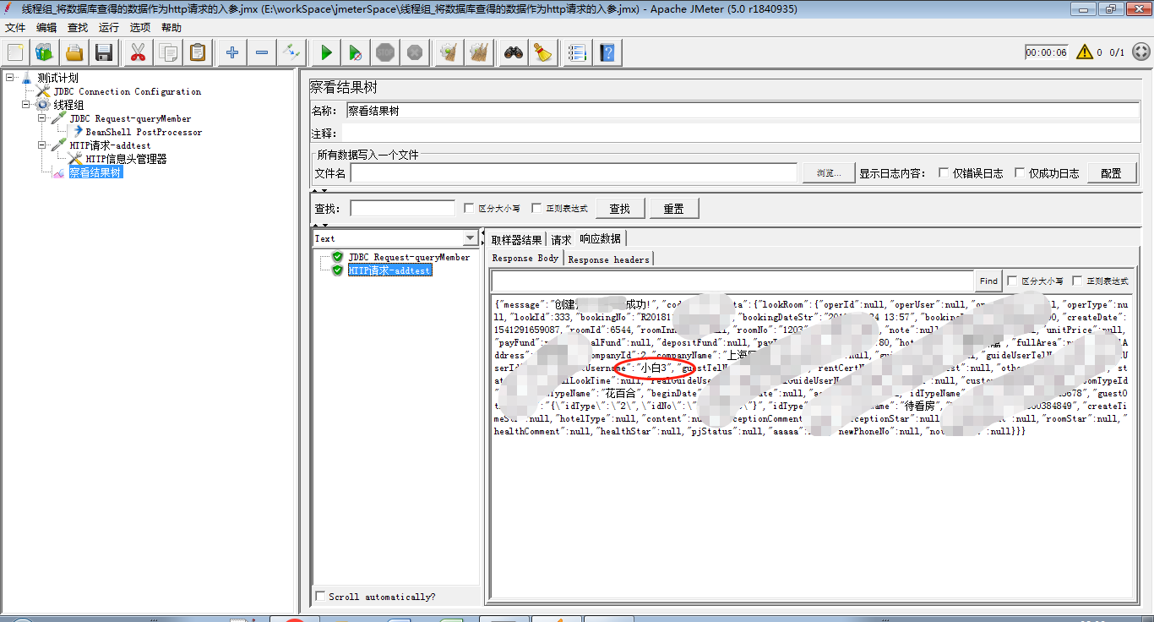Enable Scroll automatically checkbox
Image resolution: width=1154 pixels, height=622 pixels.
(320, 596)
